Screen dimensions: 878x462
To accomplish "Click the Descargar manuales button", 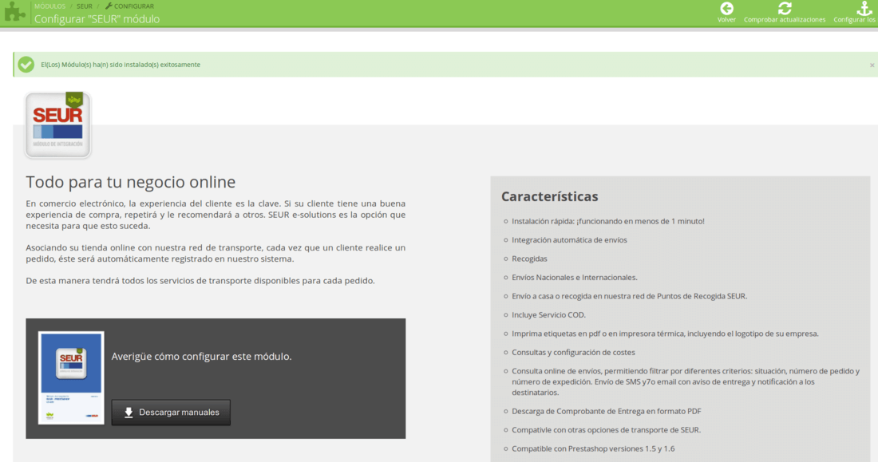I will point(171,413).
